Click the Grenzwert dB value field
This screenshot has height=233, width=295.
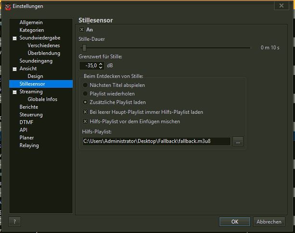click(89, 65)
